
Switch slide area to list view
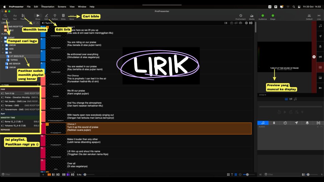pos(236,174)
